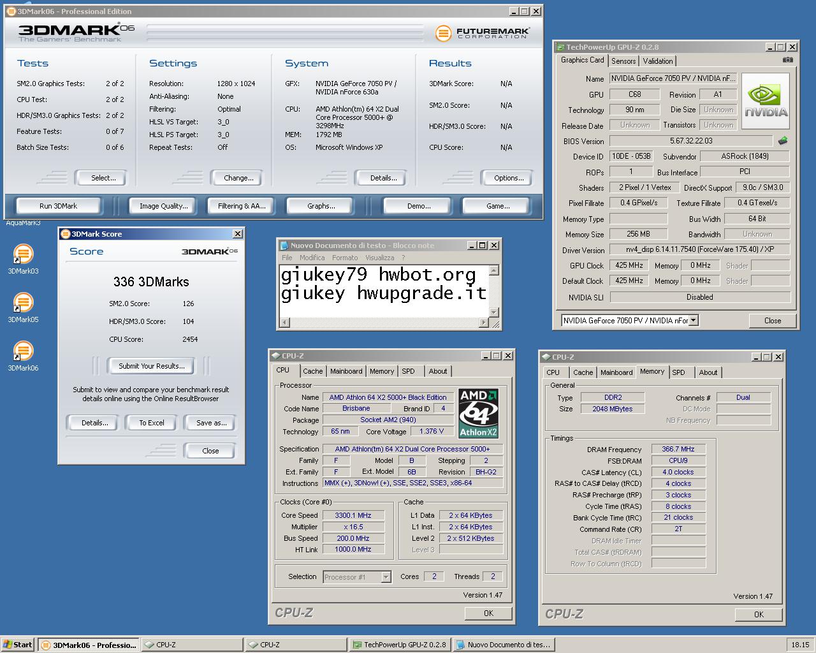Click the NVIDIA logo in GPU-Z

coord(766,101)
